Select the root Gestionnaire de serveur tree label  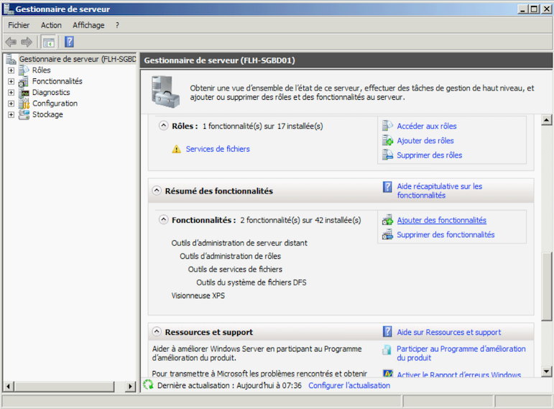[x=78, y=59]
